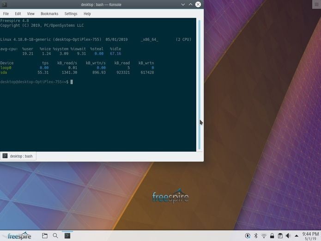321x241 pixels.
Task: Click the 'Linux 4.18.0-18-generic' kernel text
Action: point(25,39)
